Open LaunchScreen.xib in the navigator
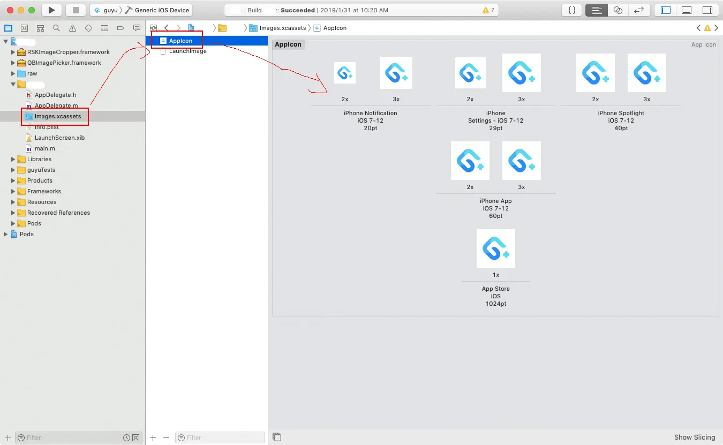This screenshot has height=445, width=723. (x=59, y=138)
